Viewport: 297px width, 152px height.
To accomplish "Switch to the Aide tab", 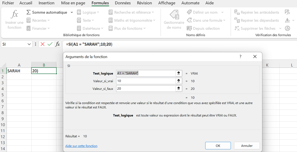I will [210, 3].
